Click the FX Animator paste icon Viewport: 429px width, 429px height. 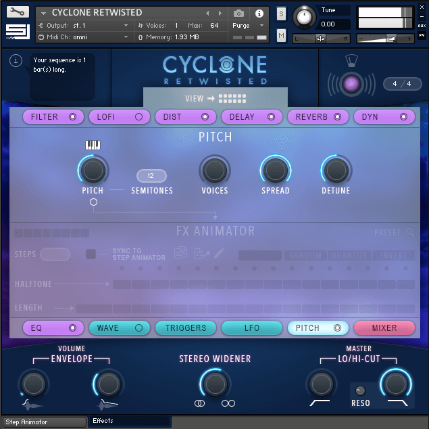(x=201, y=253)
